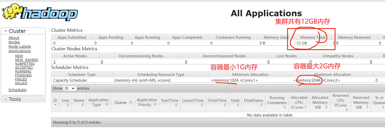Sort table by Application Type column

[99, 102]
